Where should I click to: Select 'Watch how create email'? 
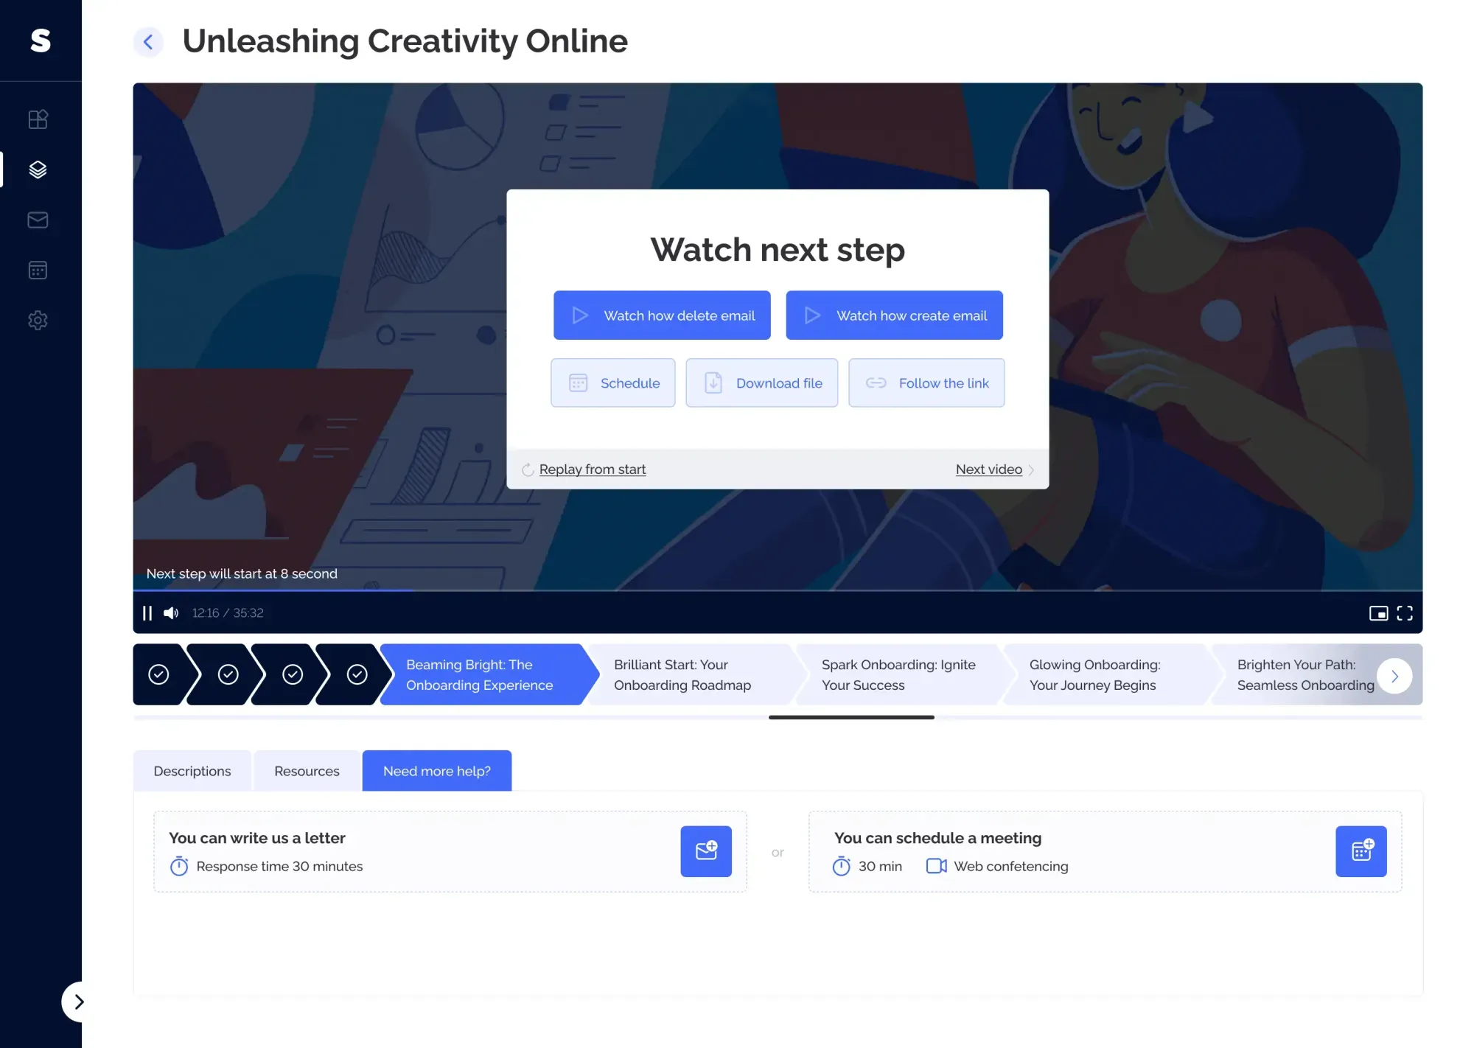click(894, 315)
